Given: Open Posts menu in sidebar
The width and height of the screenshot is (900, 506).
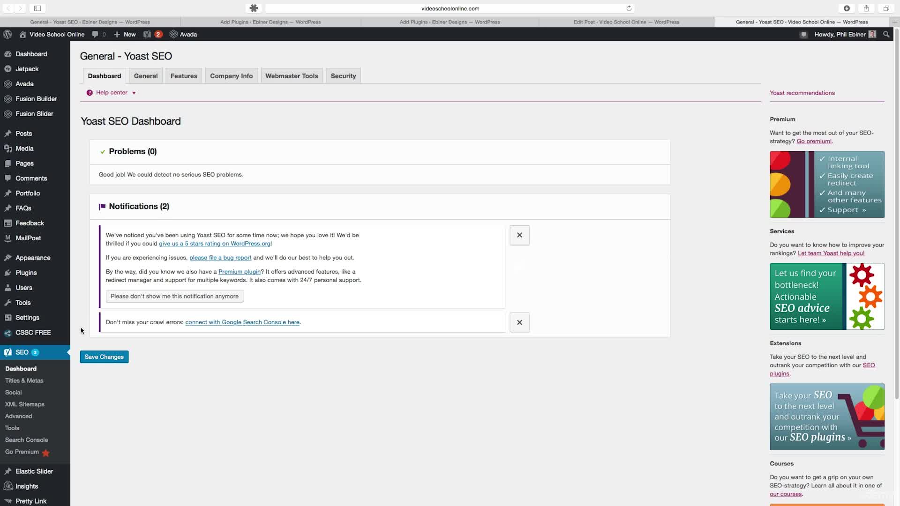Looking at the screenshot, I should pos(23,134).
